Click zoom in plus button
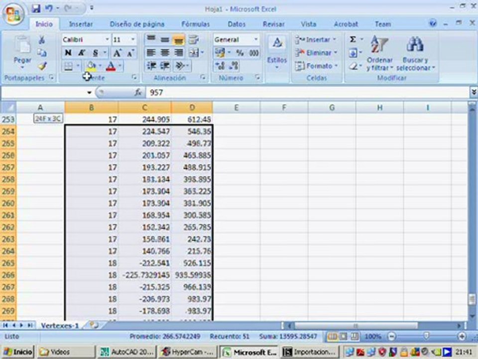The image size is (478, 359). (462, 337)
